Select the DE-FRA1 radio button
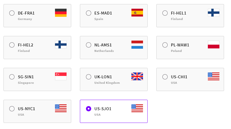This screenshot has width=231, height=129. tap(12, 13)
